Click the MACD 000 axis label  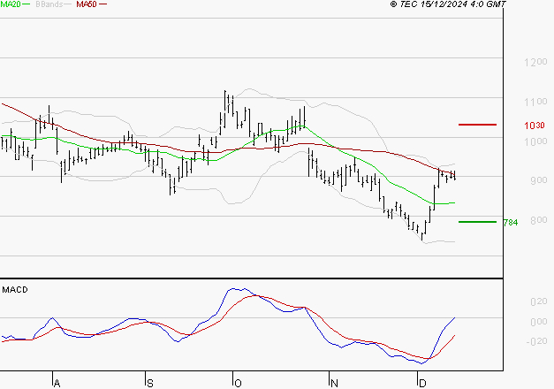tap(539, 322)
